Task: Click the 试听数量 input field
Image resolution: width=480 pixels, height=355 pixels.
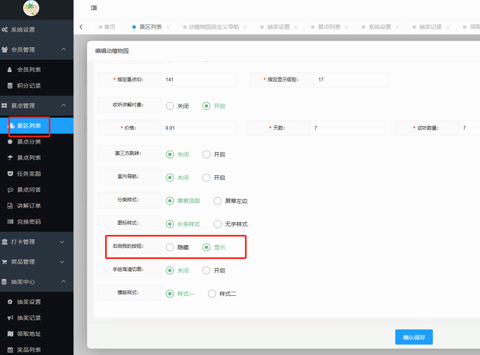Action: pos(469,128)
